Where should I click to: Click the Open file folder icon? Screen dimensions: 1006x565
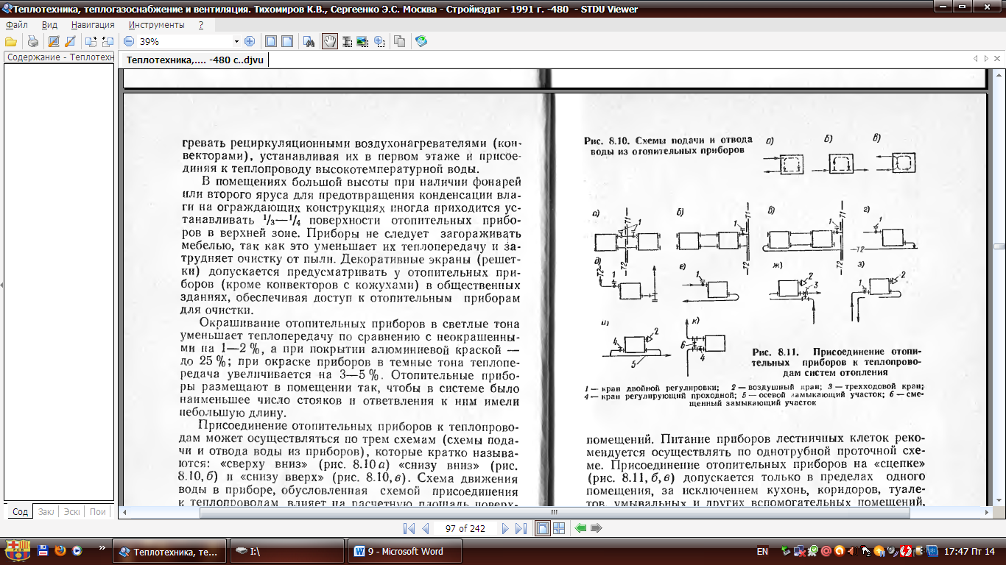tap(11, 42)
